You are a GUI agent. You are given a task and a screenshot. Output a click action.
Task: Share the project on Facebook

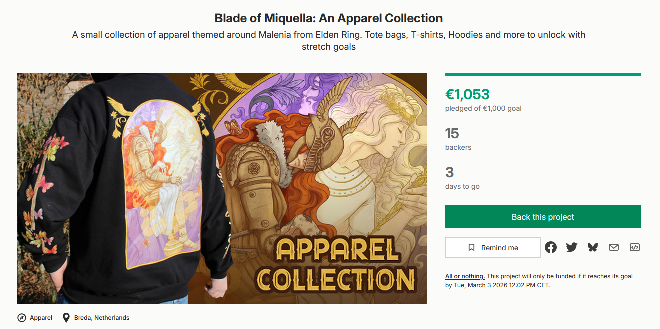coord(551,247)
